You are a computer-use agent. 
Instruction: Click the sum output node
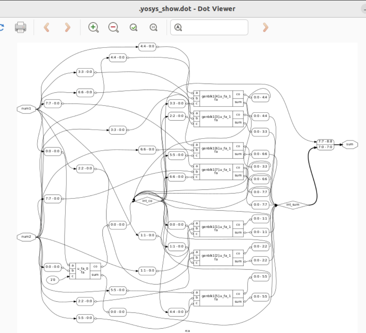click(x=350, y=144)
